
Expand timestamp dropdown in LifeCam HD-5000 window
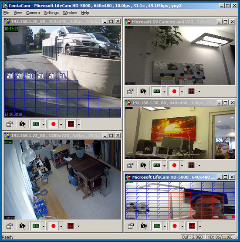(165, 226)
